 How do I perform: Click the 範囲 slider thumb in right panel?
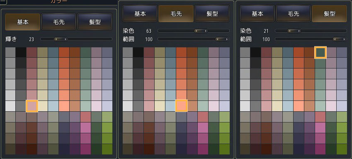point(340,39)
